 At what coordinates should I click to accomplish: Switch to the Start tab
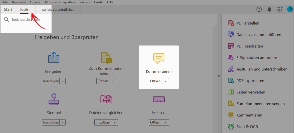8,9
